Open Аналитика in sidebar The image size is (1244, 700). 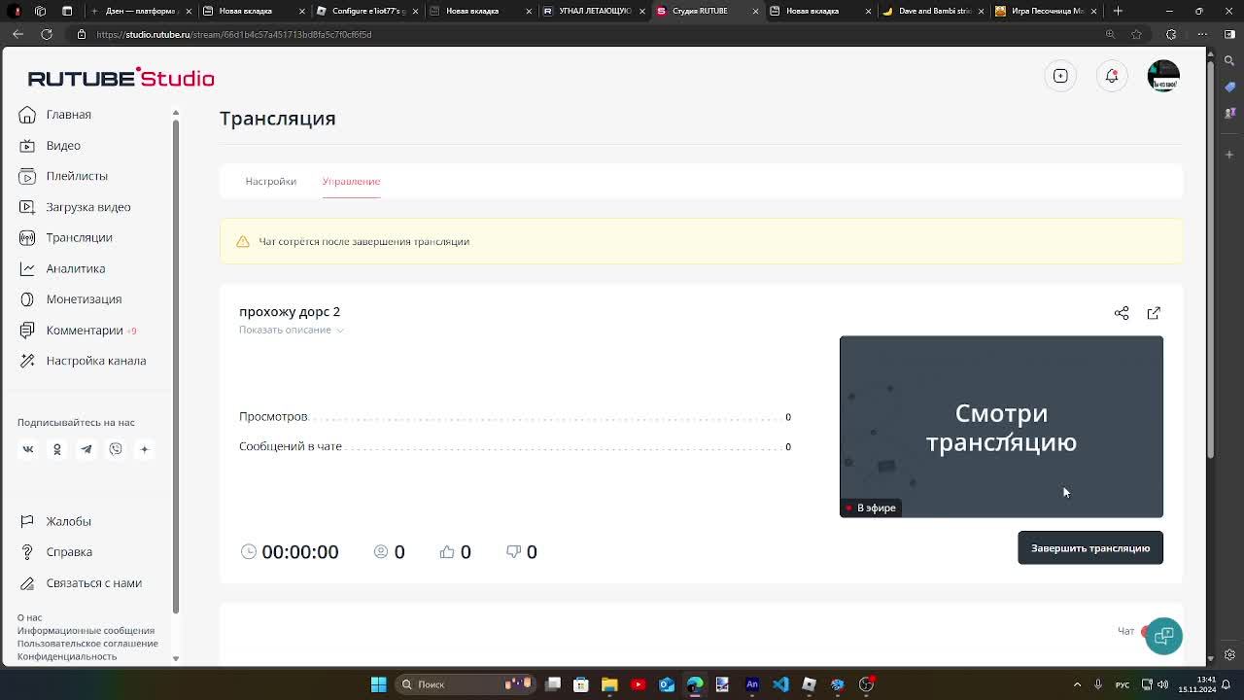pyautogui.click(x=75, y=268)
